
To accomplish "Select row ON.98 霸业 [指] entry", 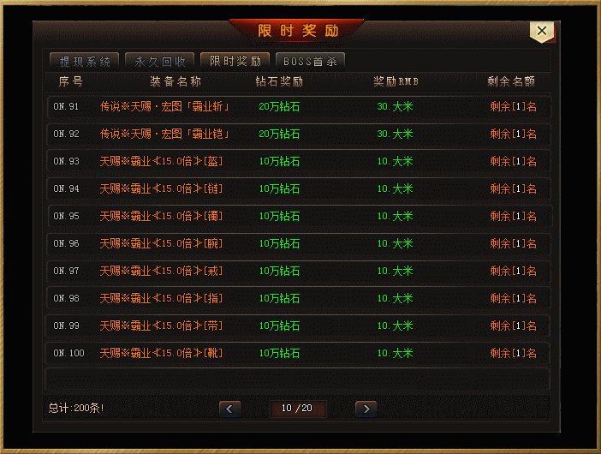I will (299, 299).
